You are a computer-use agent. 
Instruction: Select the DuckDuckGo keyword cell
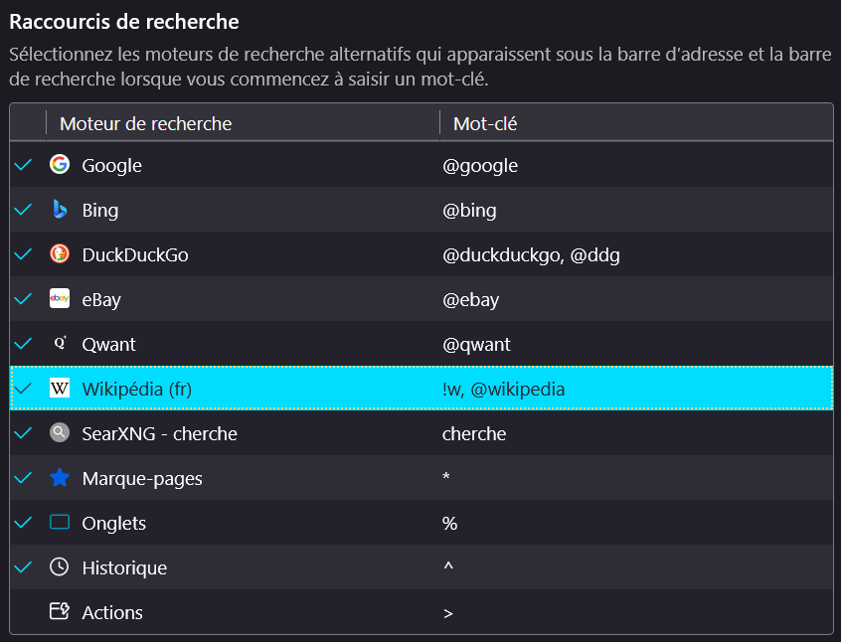[531, 254]
